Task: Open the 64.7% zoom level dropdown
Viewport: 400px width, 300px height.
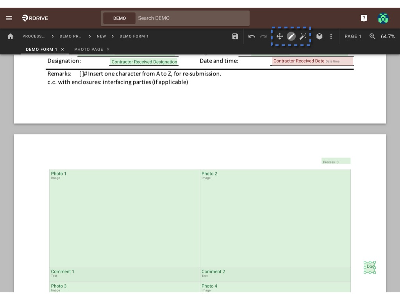Action: pos(387,36)
